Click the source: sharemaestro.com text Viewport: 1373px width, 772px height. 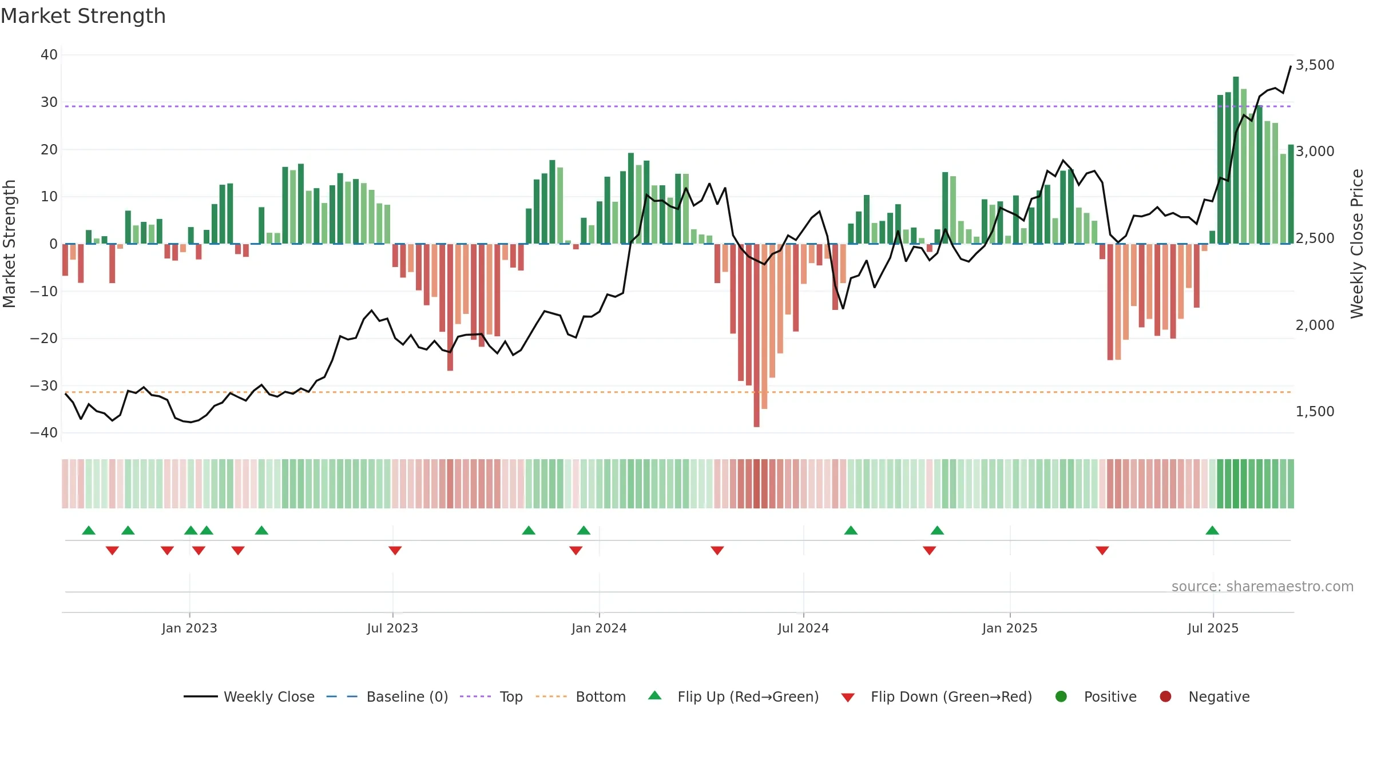coord(1263,587)
